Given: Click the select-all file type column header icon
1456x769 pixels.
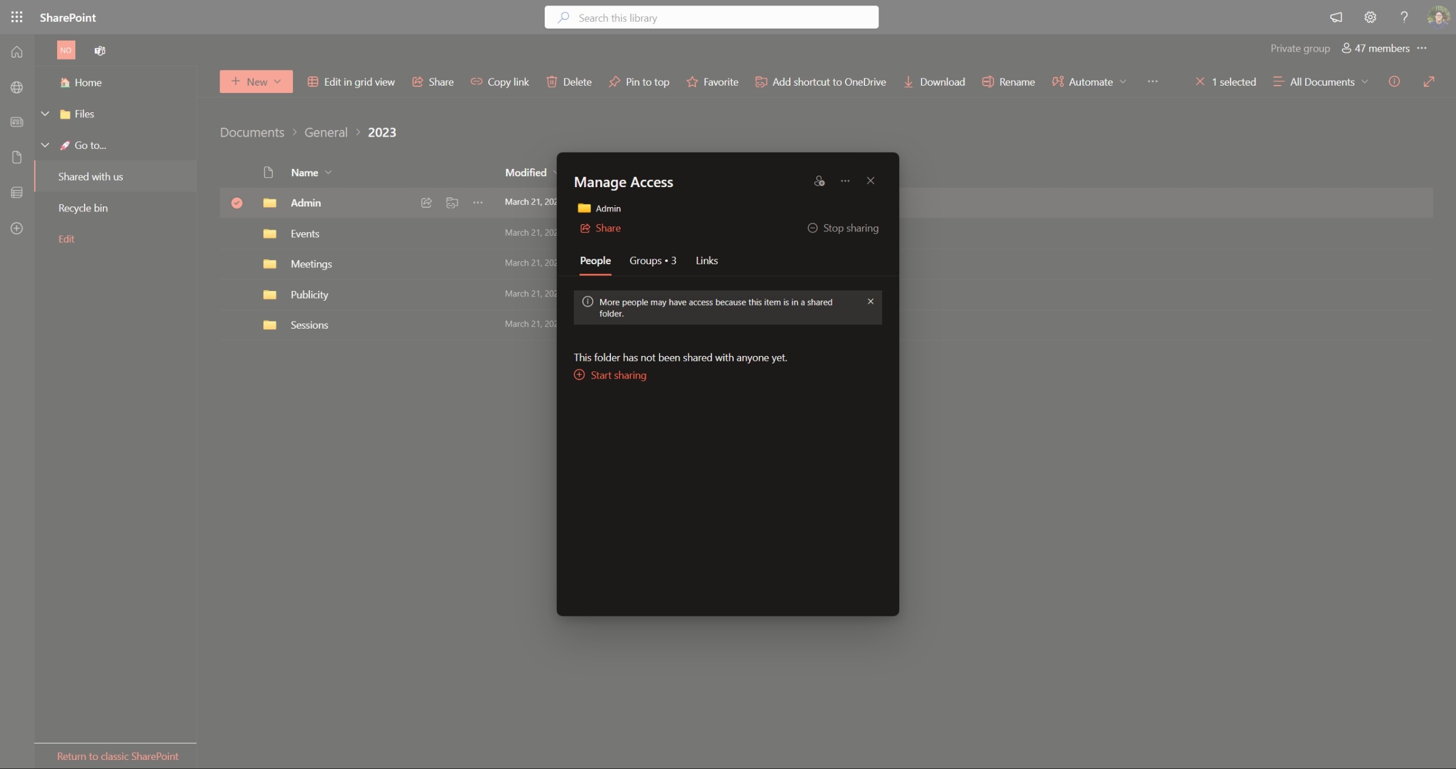Looking at the screenshot, I should tap(268, 173).
